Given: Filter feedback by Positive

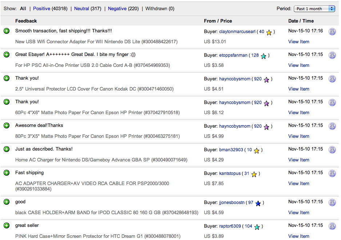Looking at the screenshot, I should (x=41, y=8).
